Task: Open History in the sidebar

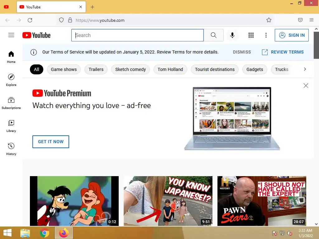Action: point(11,149)
